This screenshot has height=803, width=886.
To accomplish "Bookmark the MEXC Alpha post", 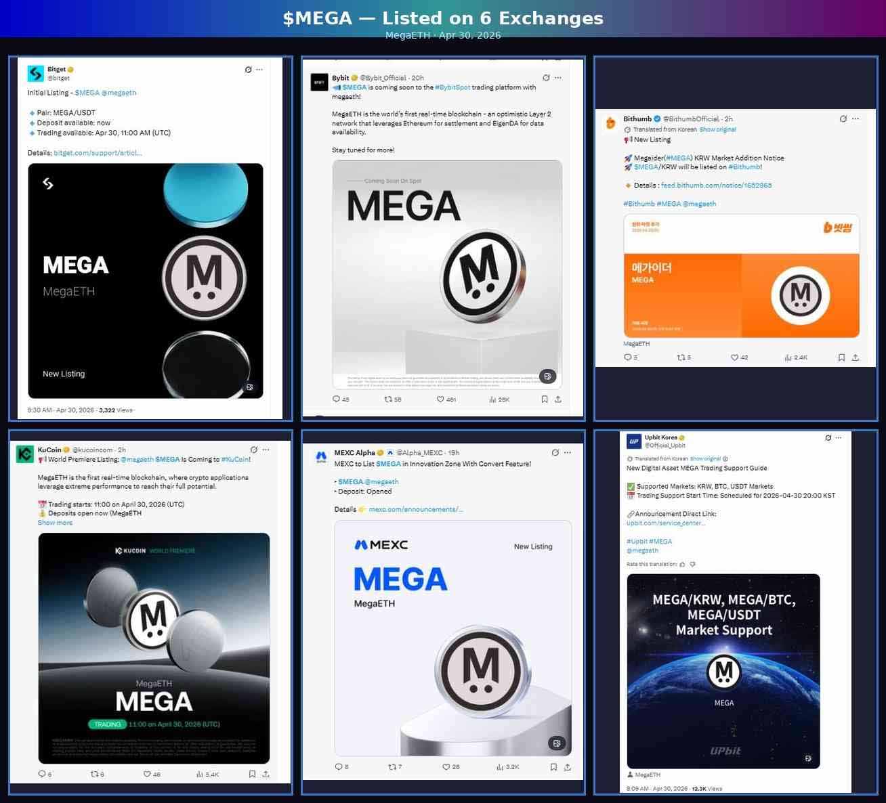I will pyautogui.click(x=553, y=767).
